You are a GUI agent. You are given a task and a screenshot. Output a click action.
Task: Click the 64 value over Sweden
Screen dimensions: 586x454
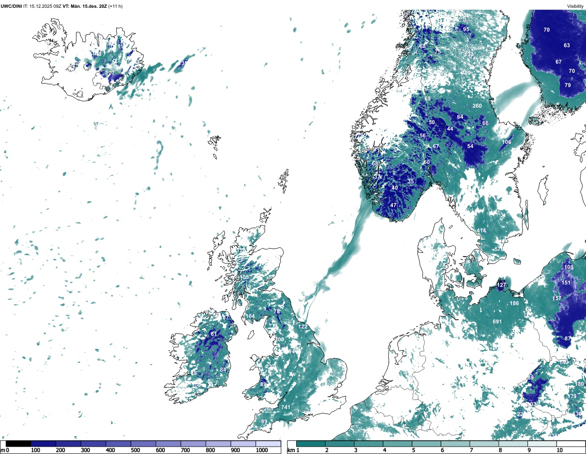click(x=460, y=117)
